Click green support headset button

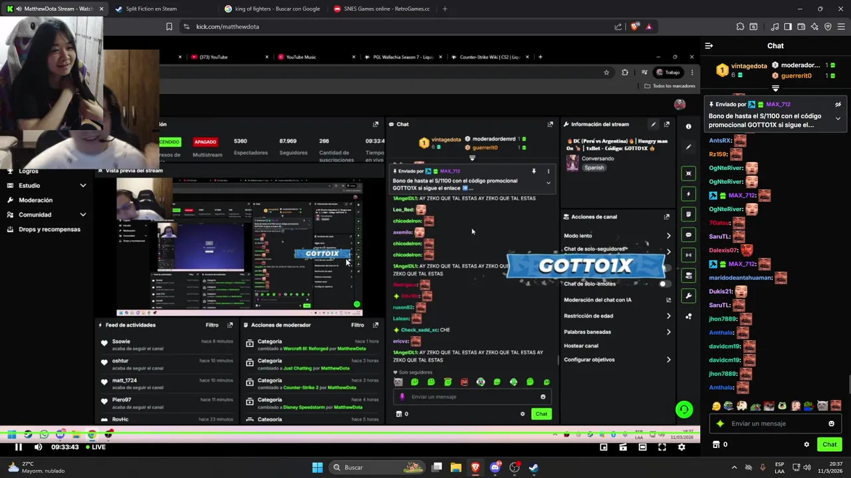[x=684, y=410]
